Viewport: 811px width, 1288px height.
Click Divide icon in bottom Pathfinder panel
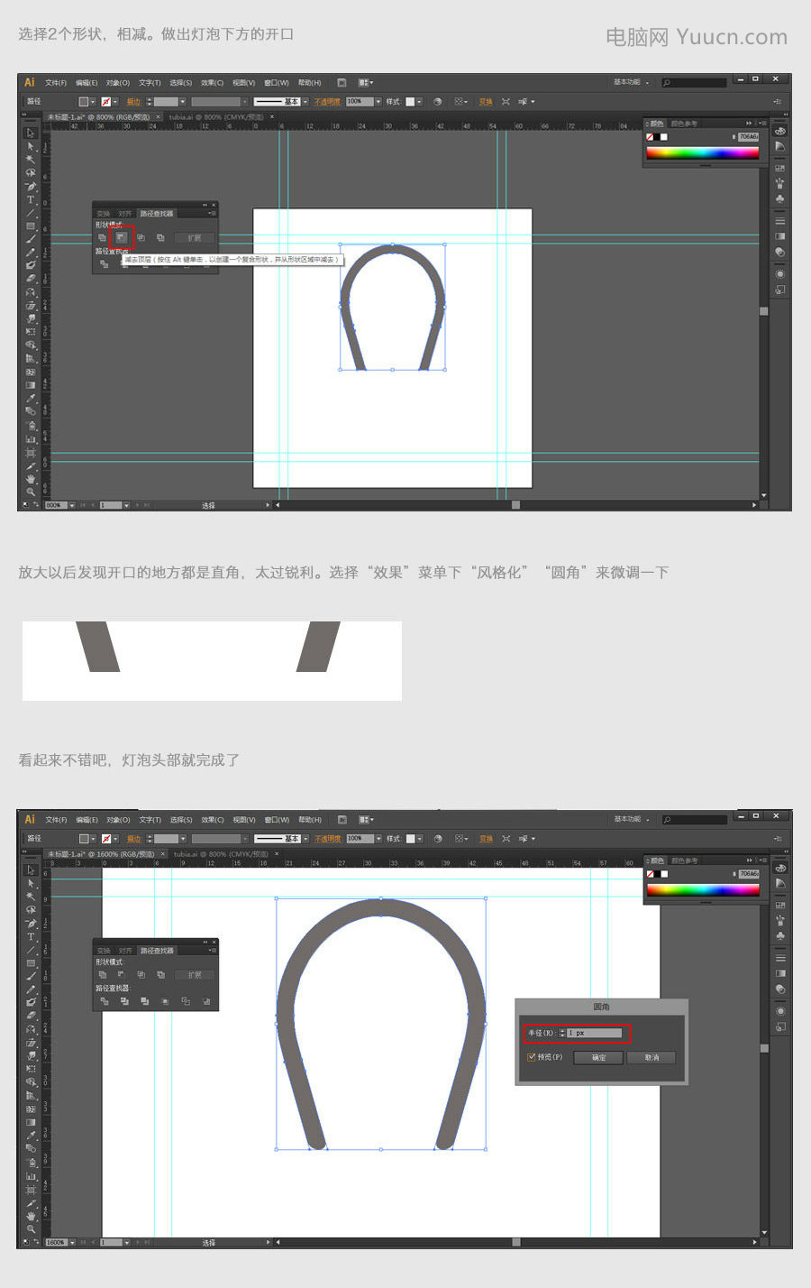pyautogui.click(x=104, y=1001)
